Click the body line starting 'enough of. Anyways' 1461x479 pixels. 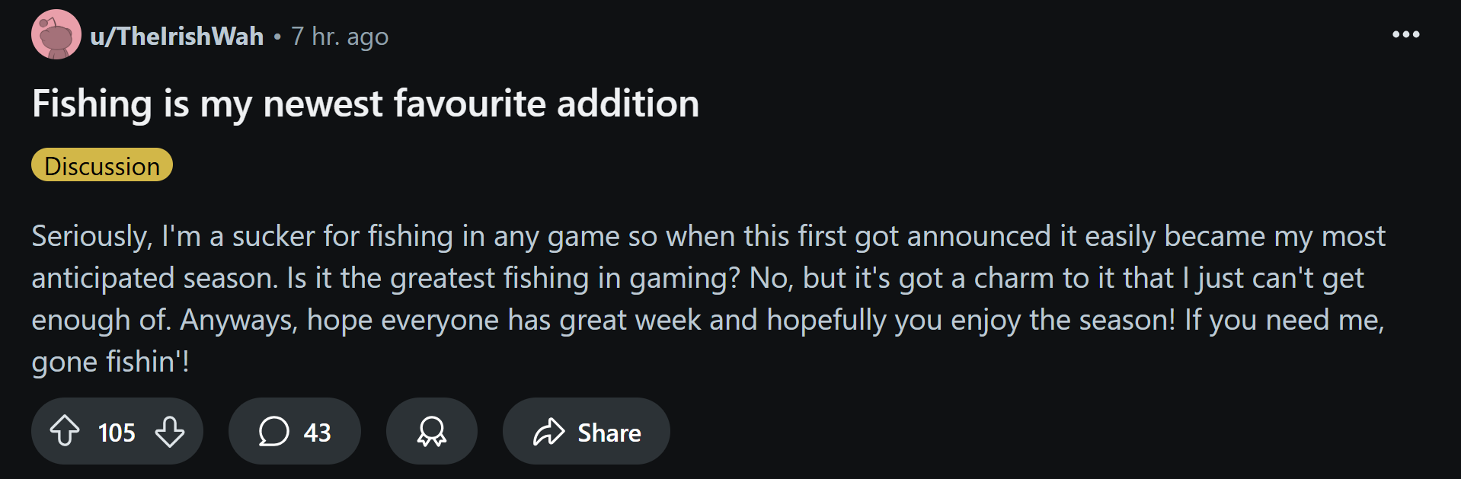[708, 320]
